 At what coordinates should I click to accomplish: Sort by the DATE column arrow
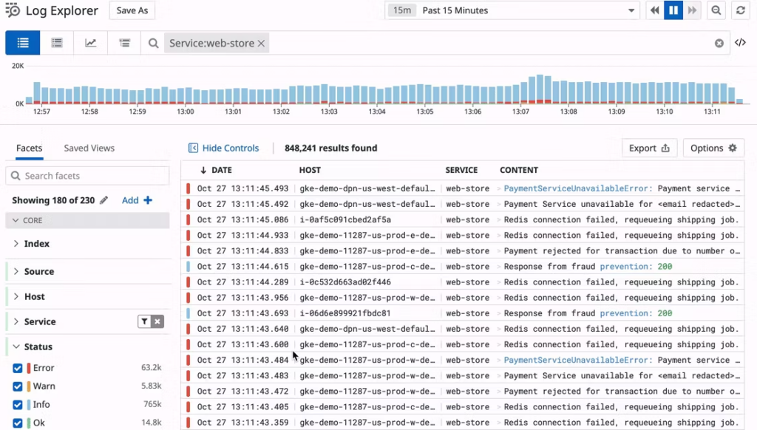tap(203, 170)
